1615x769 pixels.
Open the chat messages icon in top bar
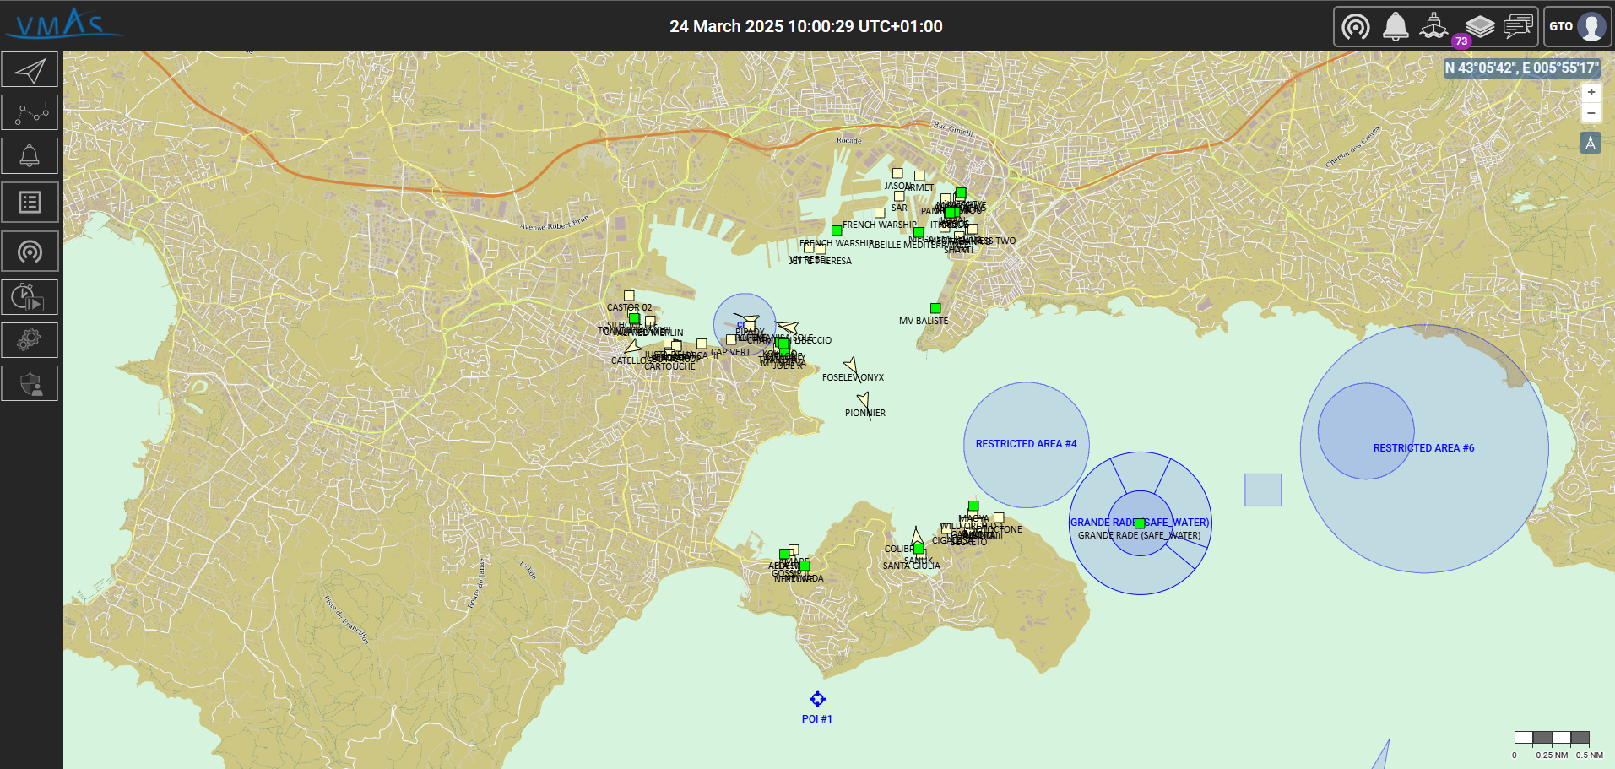(x=1518, y=26)
